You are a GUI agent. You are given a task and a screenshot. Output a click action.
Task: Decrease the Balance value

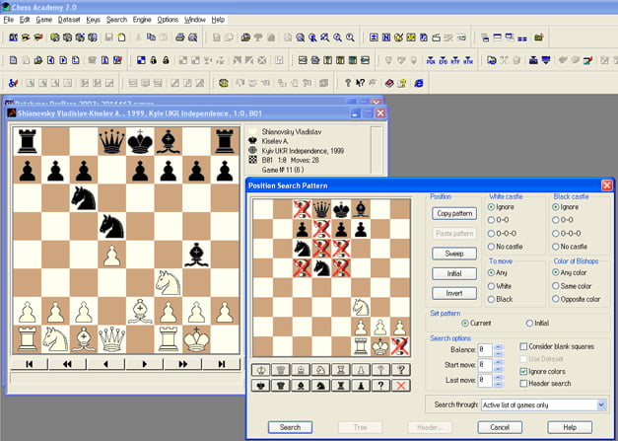(498, 353)
